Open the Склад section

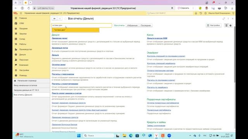[22, 39]
